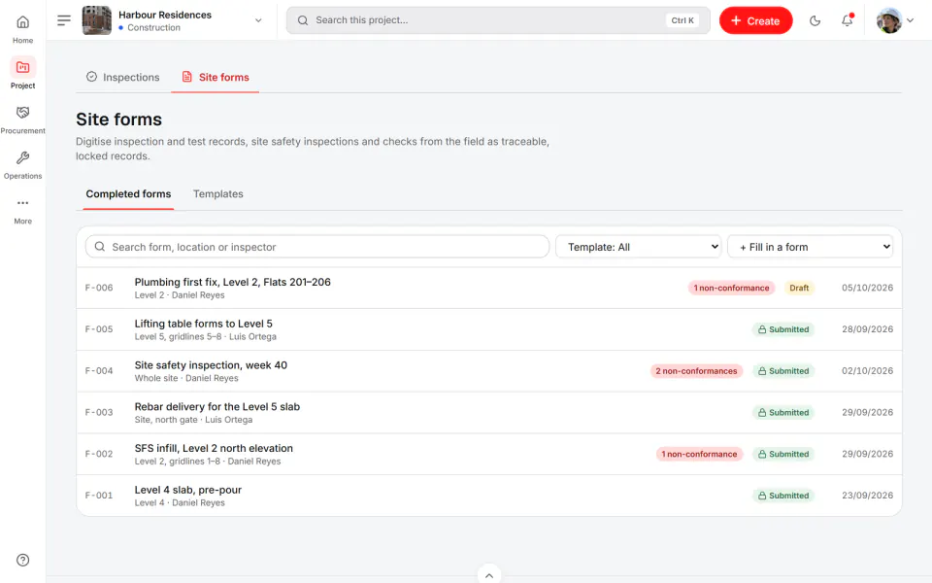Open the Project section icon

pyautogui.click(x=22, y=67)
